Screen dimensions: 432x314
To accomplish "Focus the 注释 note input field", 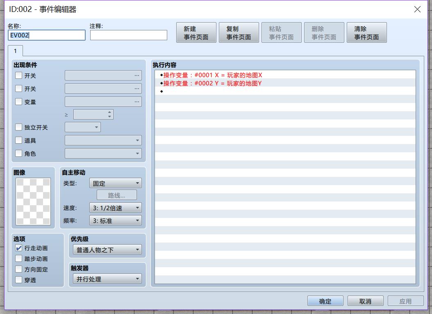I will click(x=128, y=35).
